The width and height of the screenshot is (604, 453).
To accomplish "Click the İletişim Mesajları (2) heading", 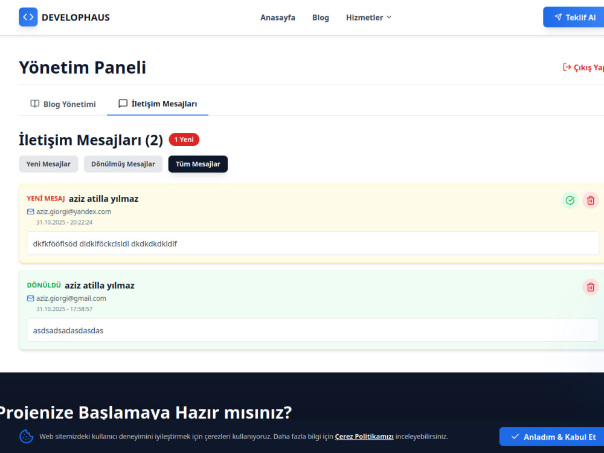I will [x=91, y=140].
